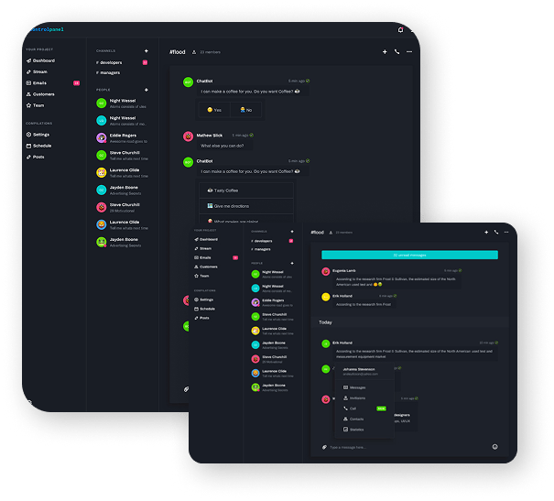Image resolution: width=554 pixels, height=501 pixels.
Task: Answer Yes to the ChatBot coffee question
Action: [216, 110]
